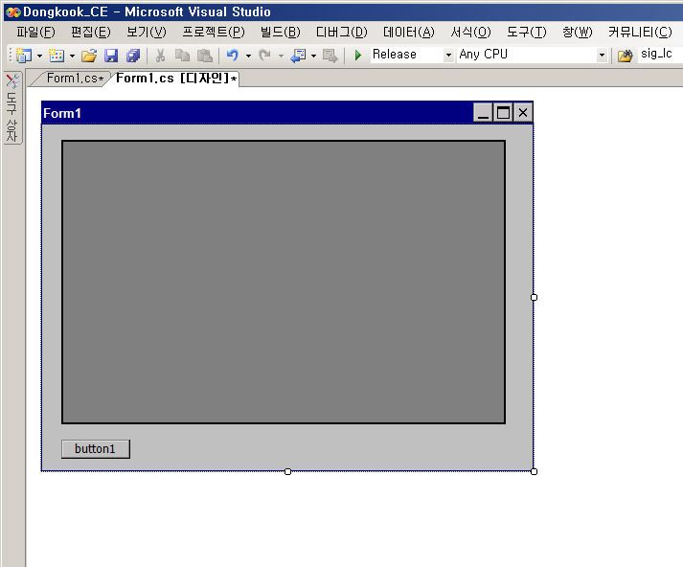
Task: Click the Save All icon
Action: pyautogui.click(x=133, y=56)
